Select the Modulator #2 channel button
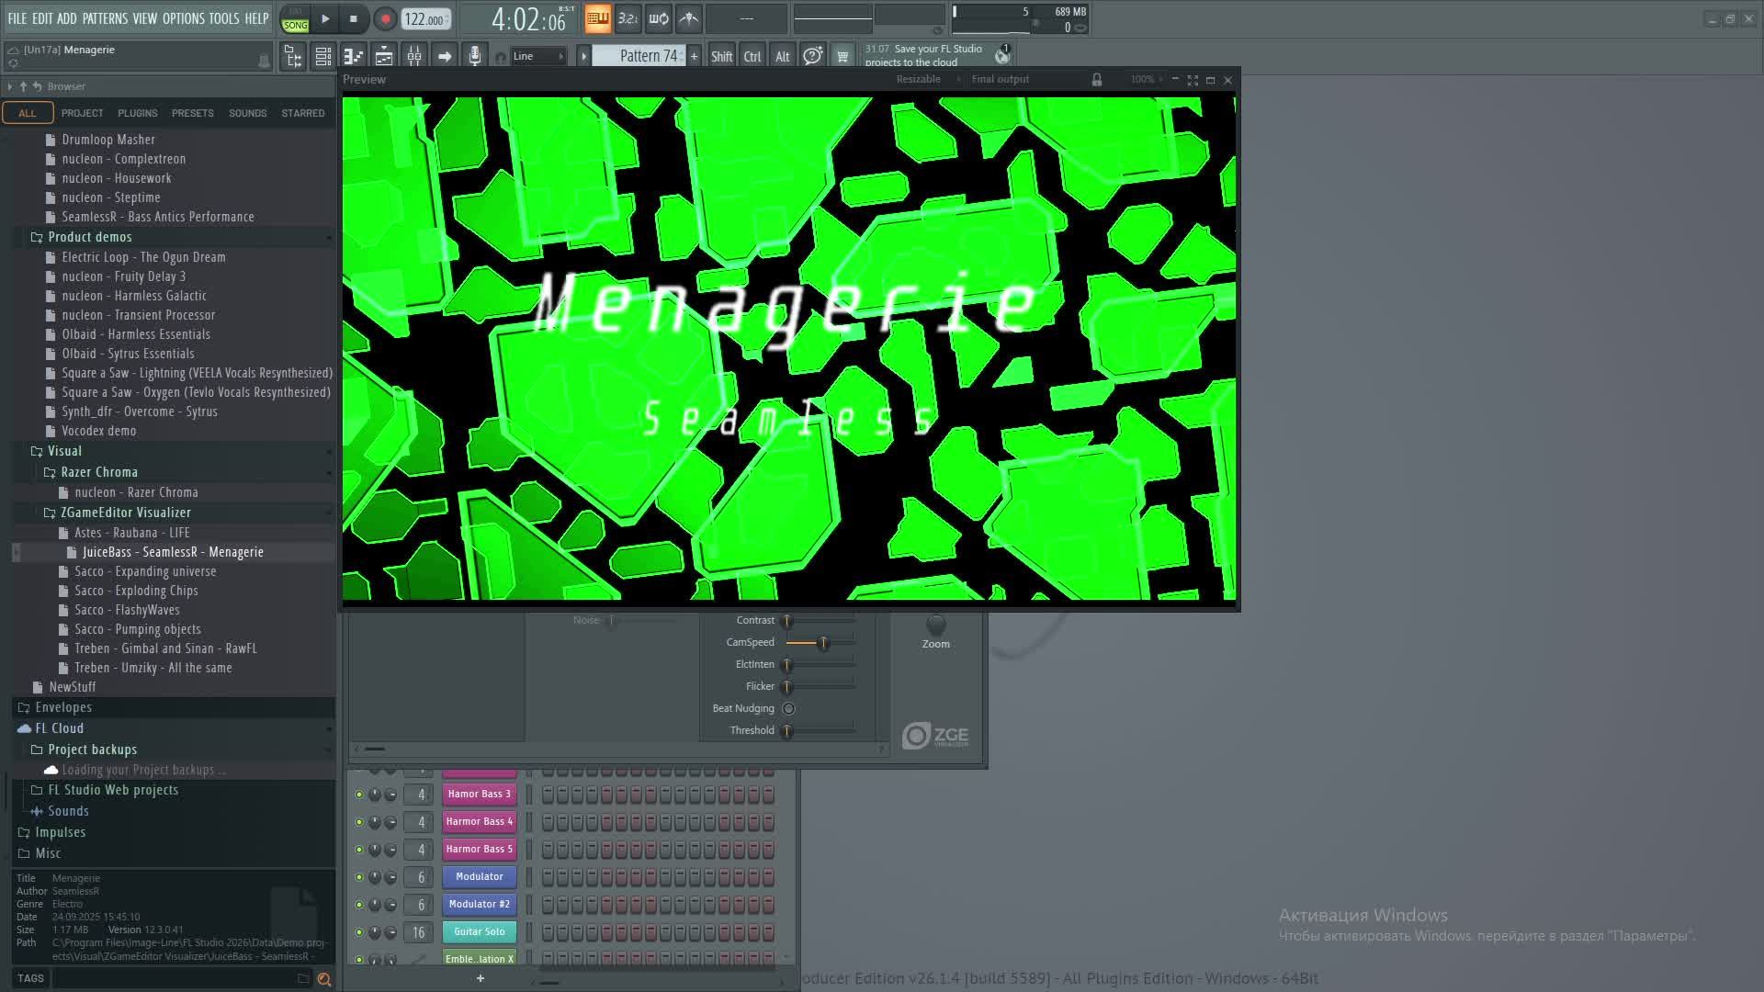This screenshot has height=992, width=1764. click(x=480, y=905)
